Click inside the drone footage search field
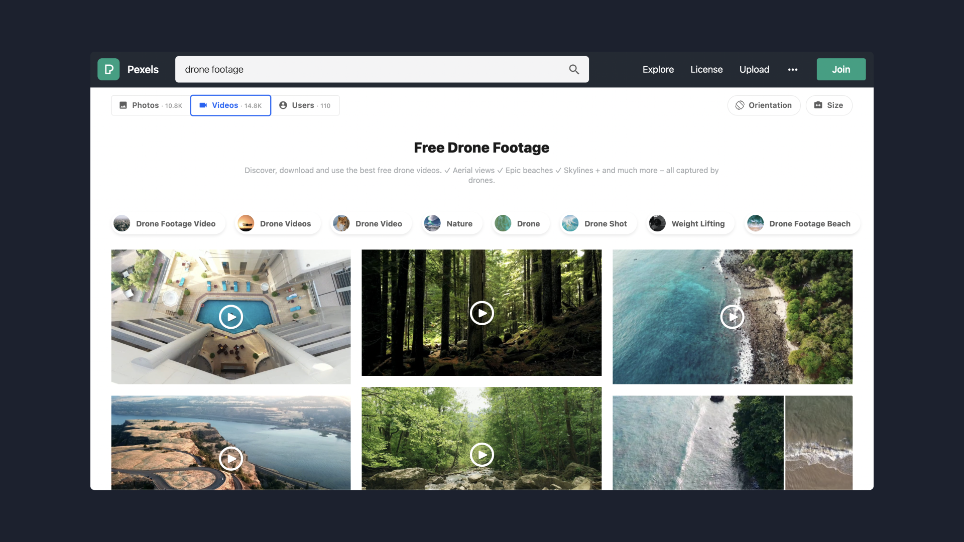 click(372, 69)
